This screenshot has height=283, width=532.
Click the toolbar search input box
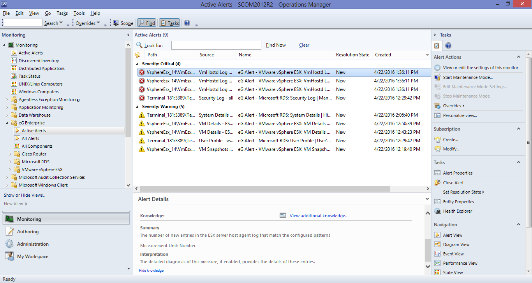[x=23, y=23]
